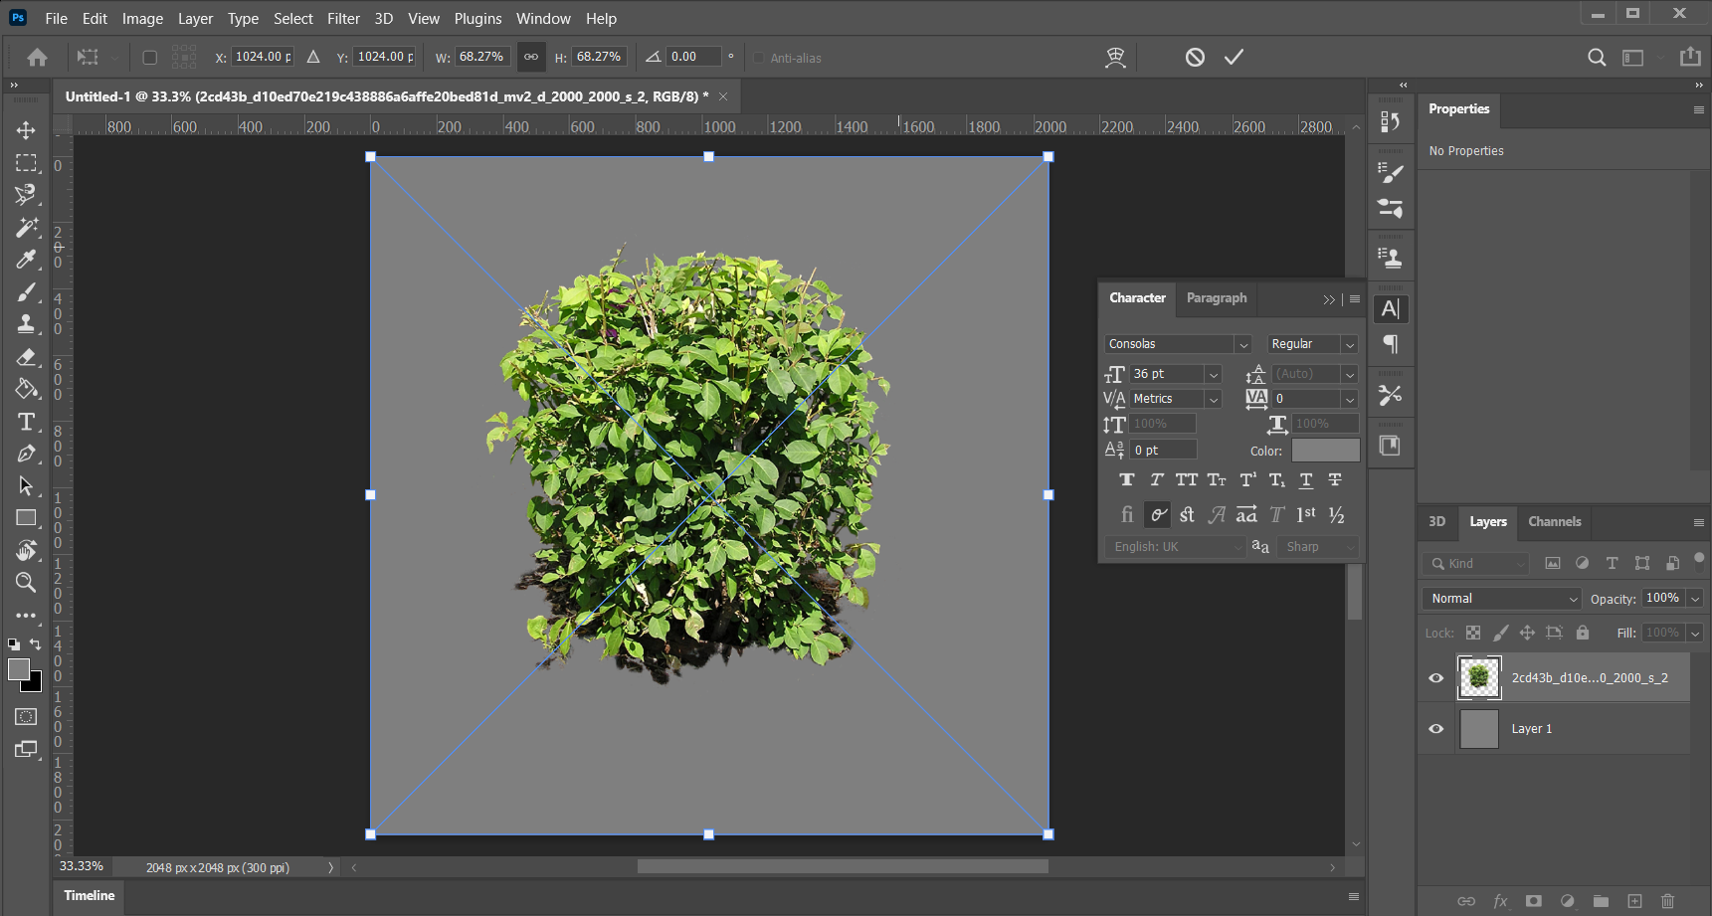Toggle the maintain aspect ratio link

(531, 57)
